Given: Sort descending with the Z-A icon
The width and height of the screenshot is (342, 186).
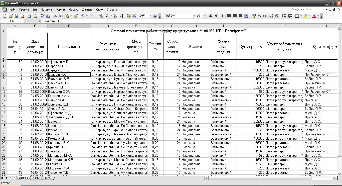Looking at the screenshot, I should point(121,16).
